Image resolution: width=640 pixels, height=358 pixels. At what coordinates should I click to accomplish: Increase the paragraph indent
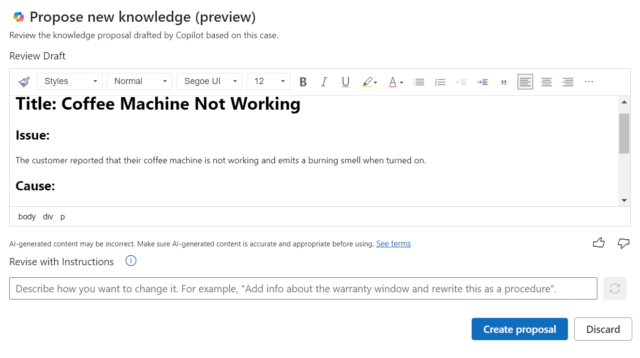[482, 82]
